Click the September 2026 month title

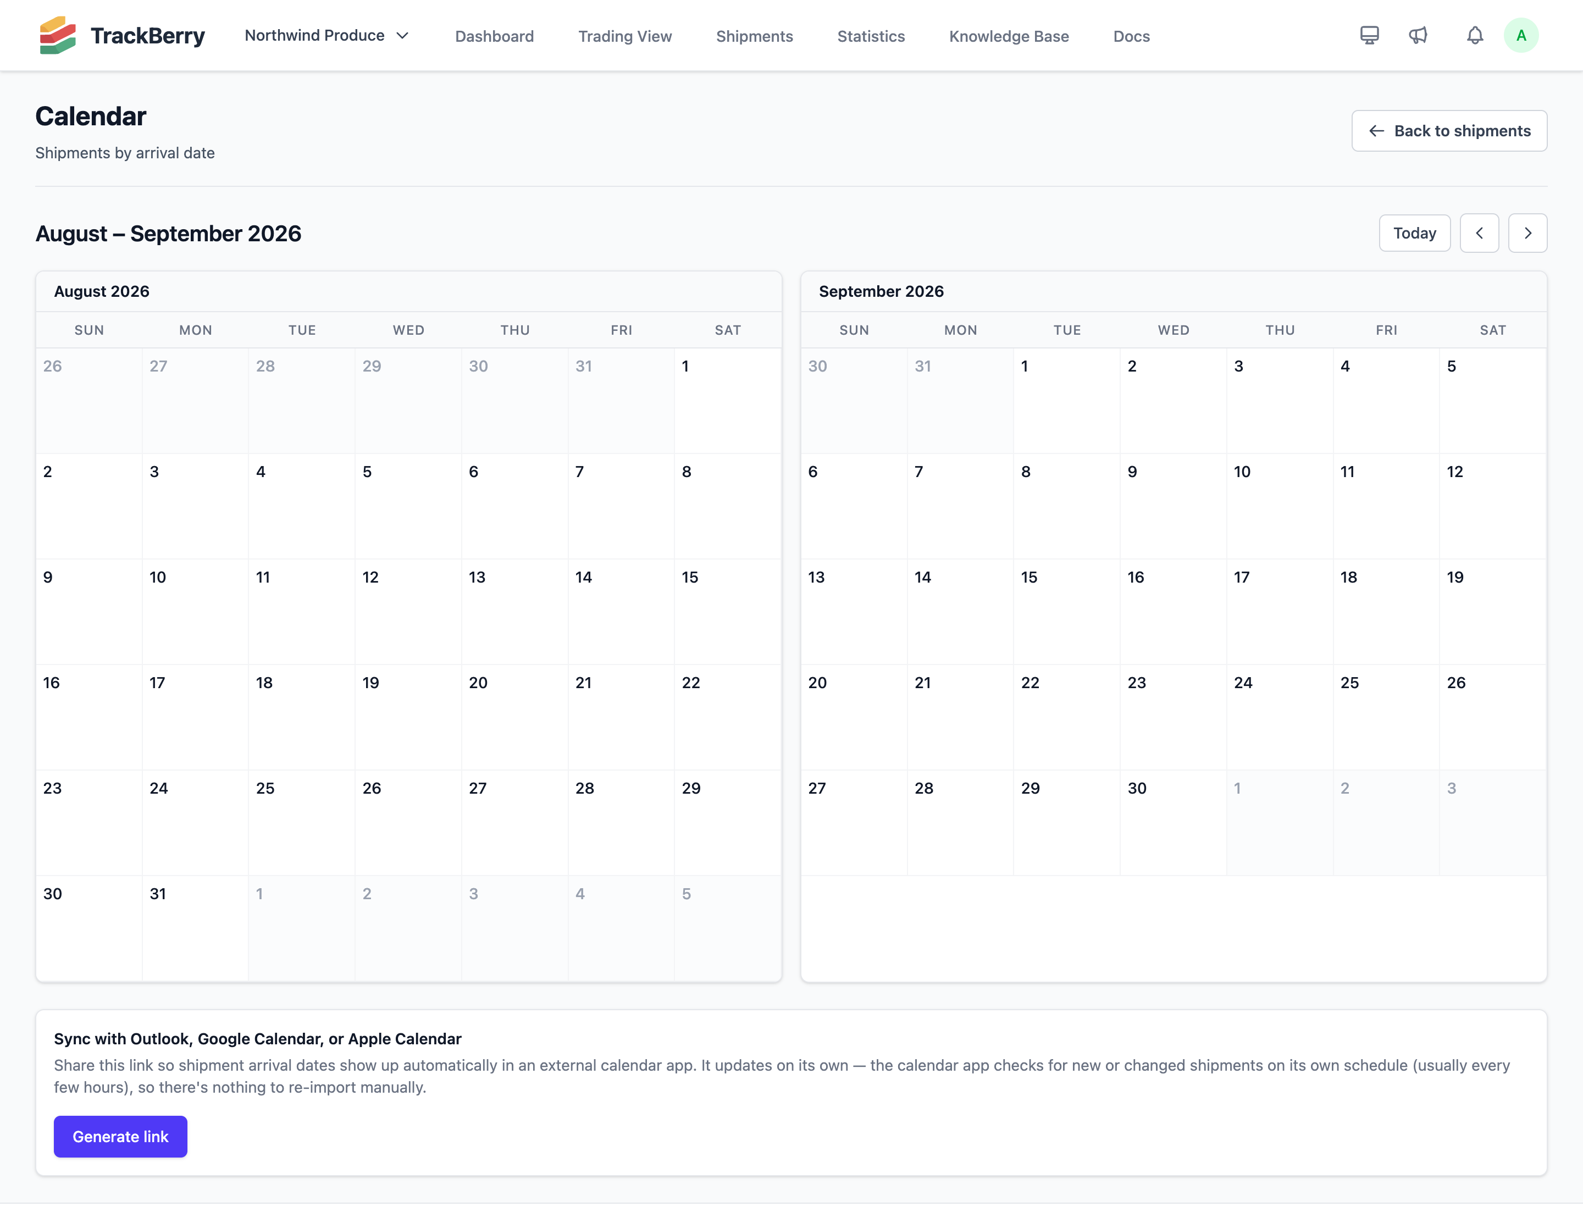pos(882,291)
